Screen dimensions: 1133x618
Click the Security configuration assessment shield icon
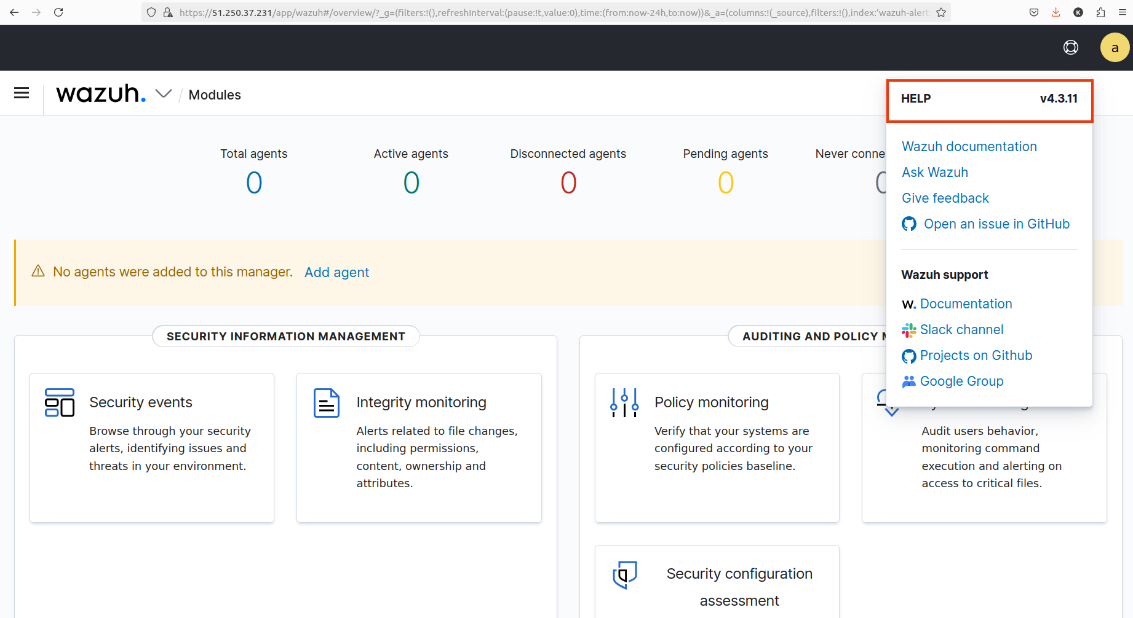pos(624,574)
